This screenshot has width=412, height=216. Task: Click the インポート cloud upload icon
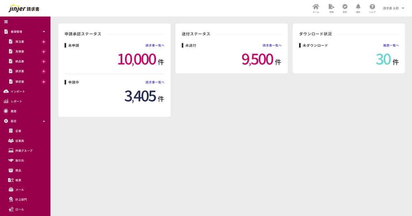(x=6, y=92)
